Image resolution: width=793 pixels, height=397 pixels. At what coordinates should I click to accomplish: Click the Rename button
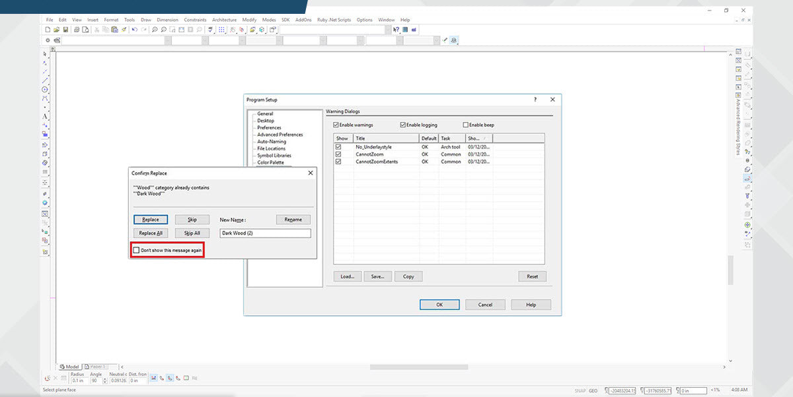tap(293, 220)
